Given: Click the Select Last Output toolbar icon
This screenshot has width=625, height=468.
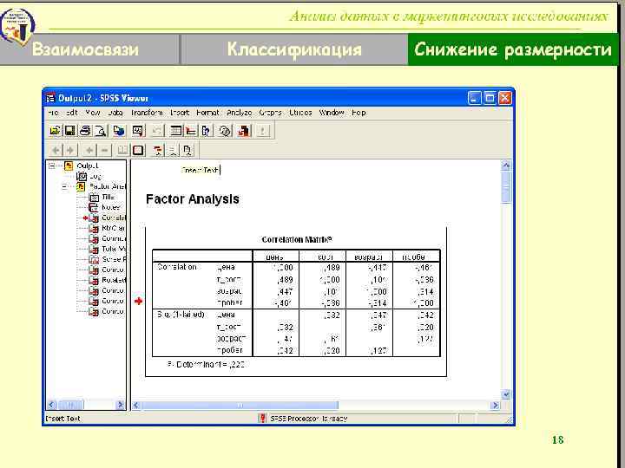Looking at the screenshot, I should pos(244,131).
